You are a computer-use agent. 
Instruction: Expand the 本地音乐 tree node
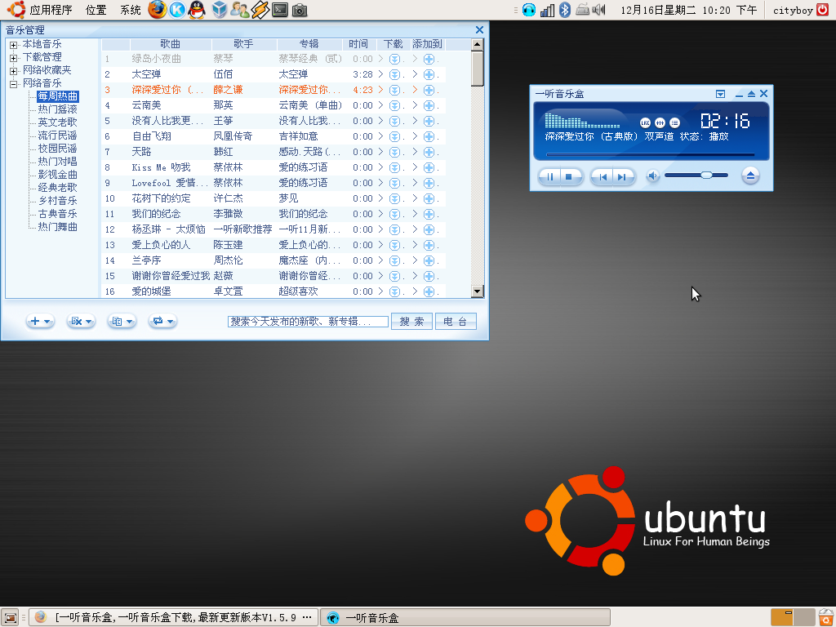(x=13, y=45)
